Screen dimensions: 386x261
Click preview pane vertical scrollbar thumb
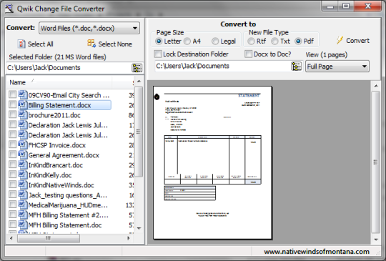pyautogui.click(x=376, y=162)
